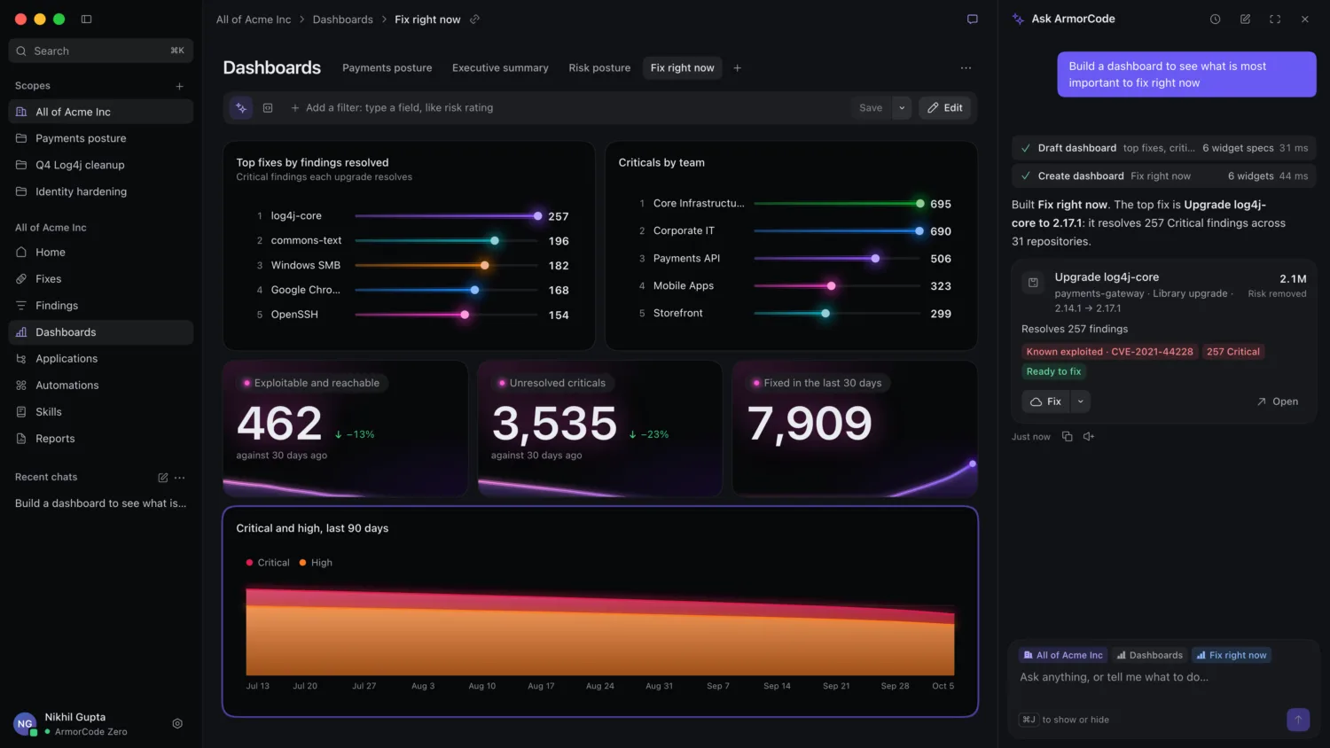Toggle the sidebar panel icon beside window controls

pyautogui.click(x=86, y=19)
